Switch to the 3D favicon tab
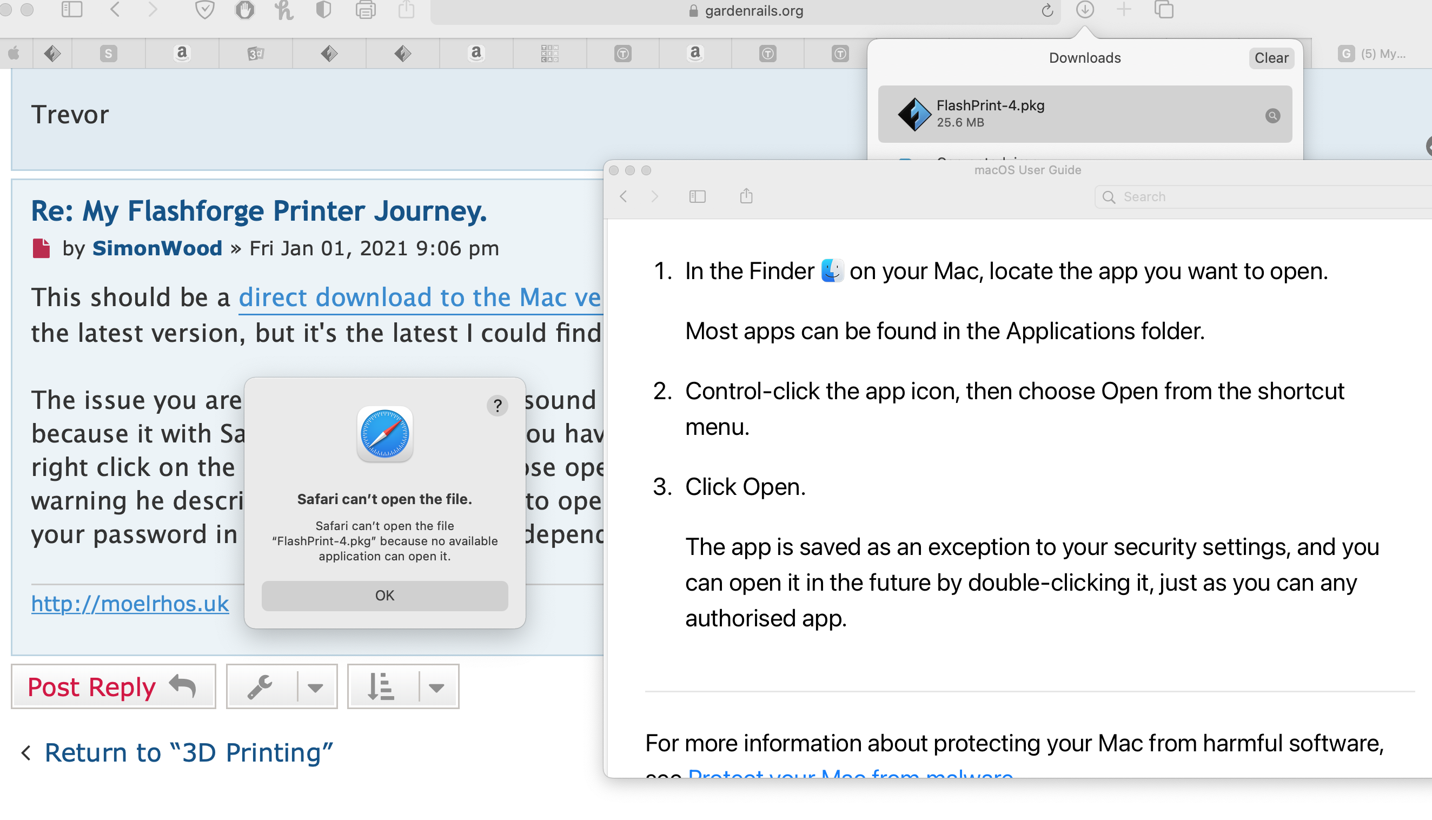 [x=256, y=54]
